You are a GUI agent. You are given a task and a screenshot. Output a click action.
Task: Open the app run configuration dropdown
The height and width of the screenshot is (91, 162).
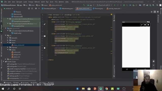(91, 5)
